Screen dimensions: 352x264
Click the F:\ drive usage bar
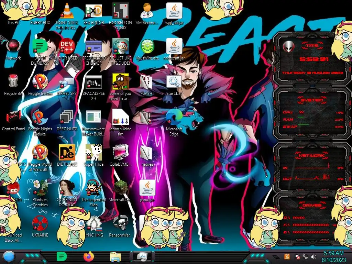311,225
